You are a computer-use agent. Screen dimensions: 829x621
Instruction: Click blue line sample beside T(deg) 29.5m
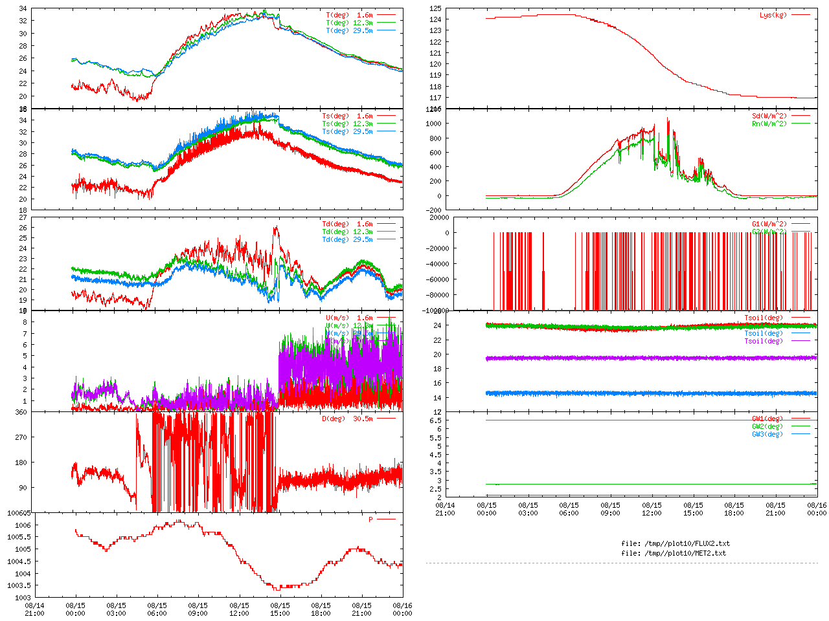tap(386, 30)
